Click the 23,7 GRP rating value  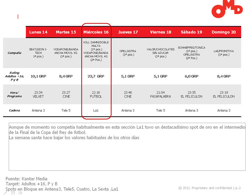[96, 76]
